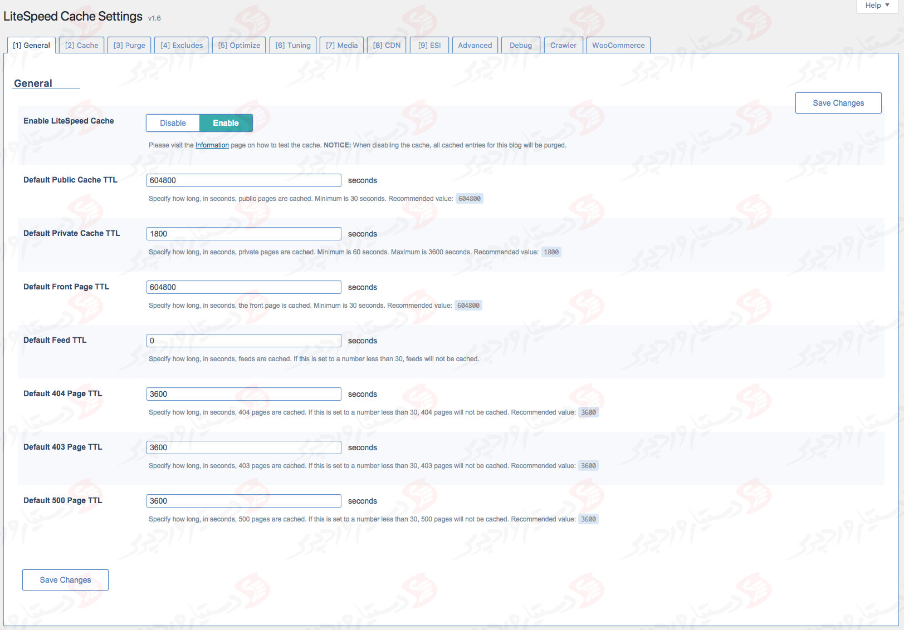Select the Default 404 Page TTL field
This screenshot has height=630, width=904.
point(243,394)
